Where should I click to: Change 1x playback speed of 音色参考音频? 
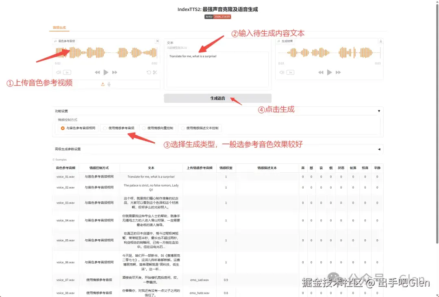click(x=67, y=72)
